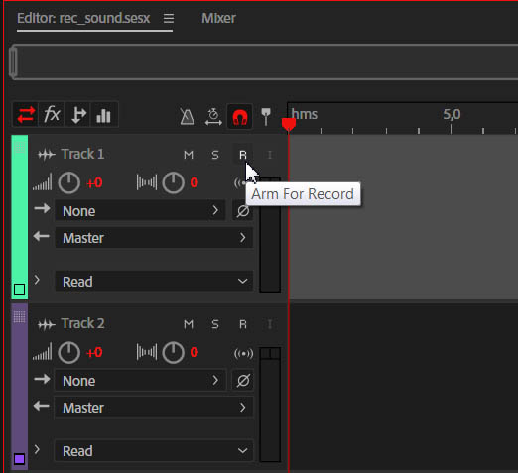518x473 pixels.
Task: Click Track 2 pan value 0
Action: tap(194, 353)
